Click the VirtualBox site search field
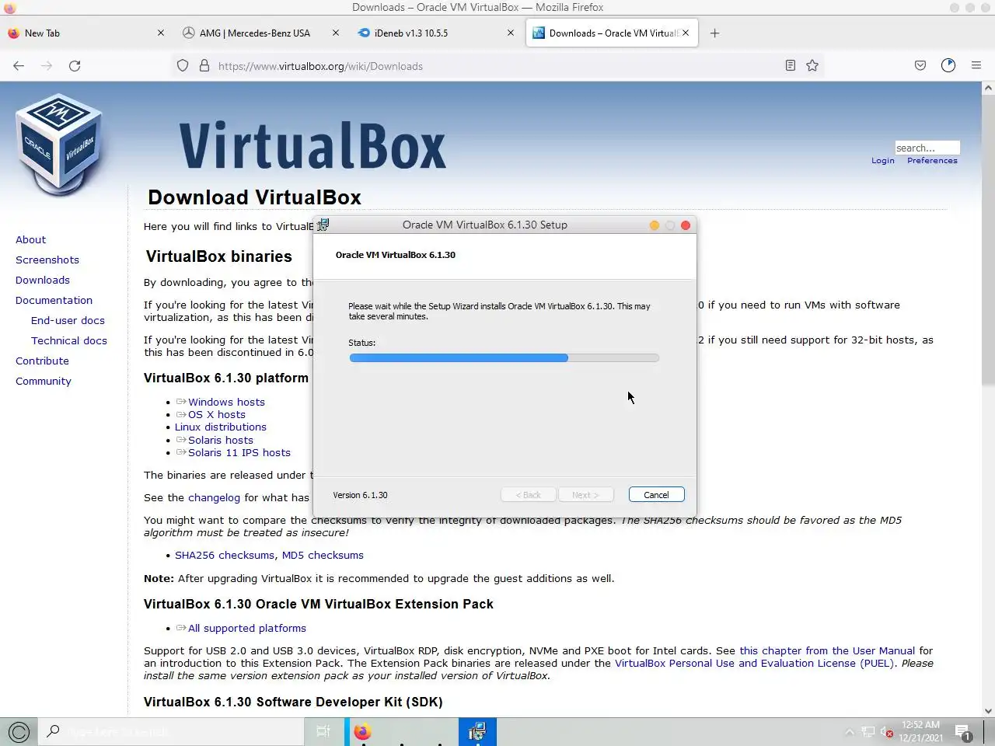This screenshot has height=746, width=995. (927, 148)
